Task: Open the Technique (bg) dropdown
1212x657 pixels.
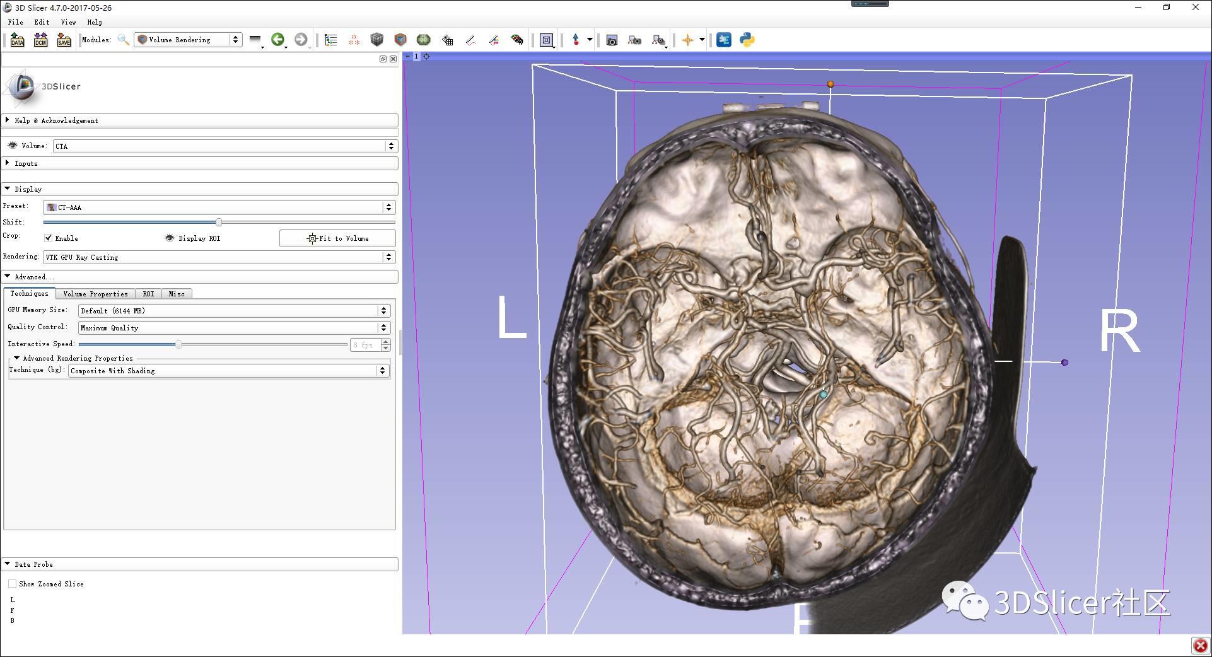Action: pos(228,371)
